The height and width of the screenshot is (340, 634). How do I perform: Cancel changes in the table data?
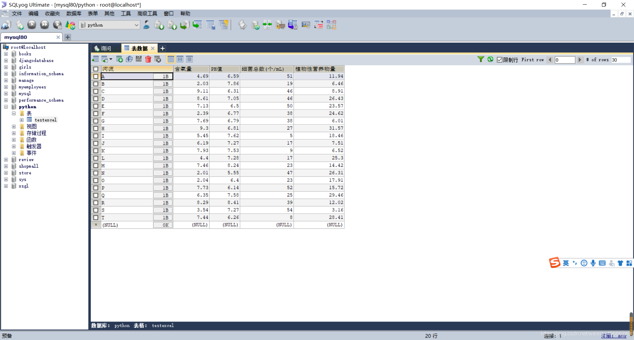point(158,59)
